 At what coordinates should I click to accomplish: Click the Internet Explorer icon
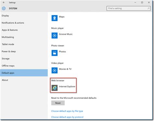tap(55, 88)
